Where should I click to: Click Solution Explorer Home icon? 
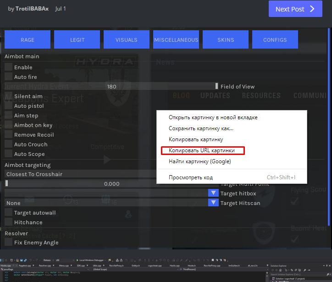[x=280, y=270]
